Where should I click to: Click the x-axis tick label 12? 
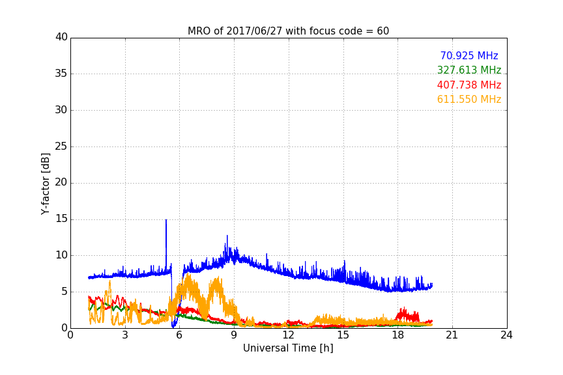289,335
